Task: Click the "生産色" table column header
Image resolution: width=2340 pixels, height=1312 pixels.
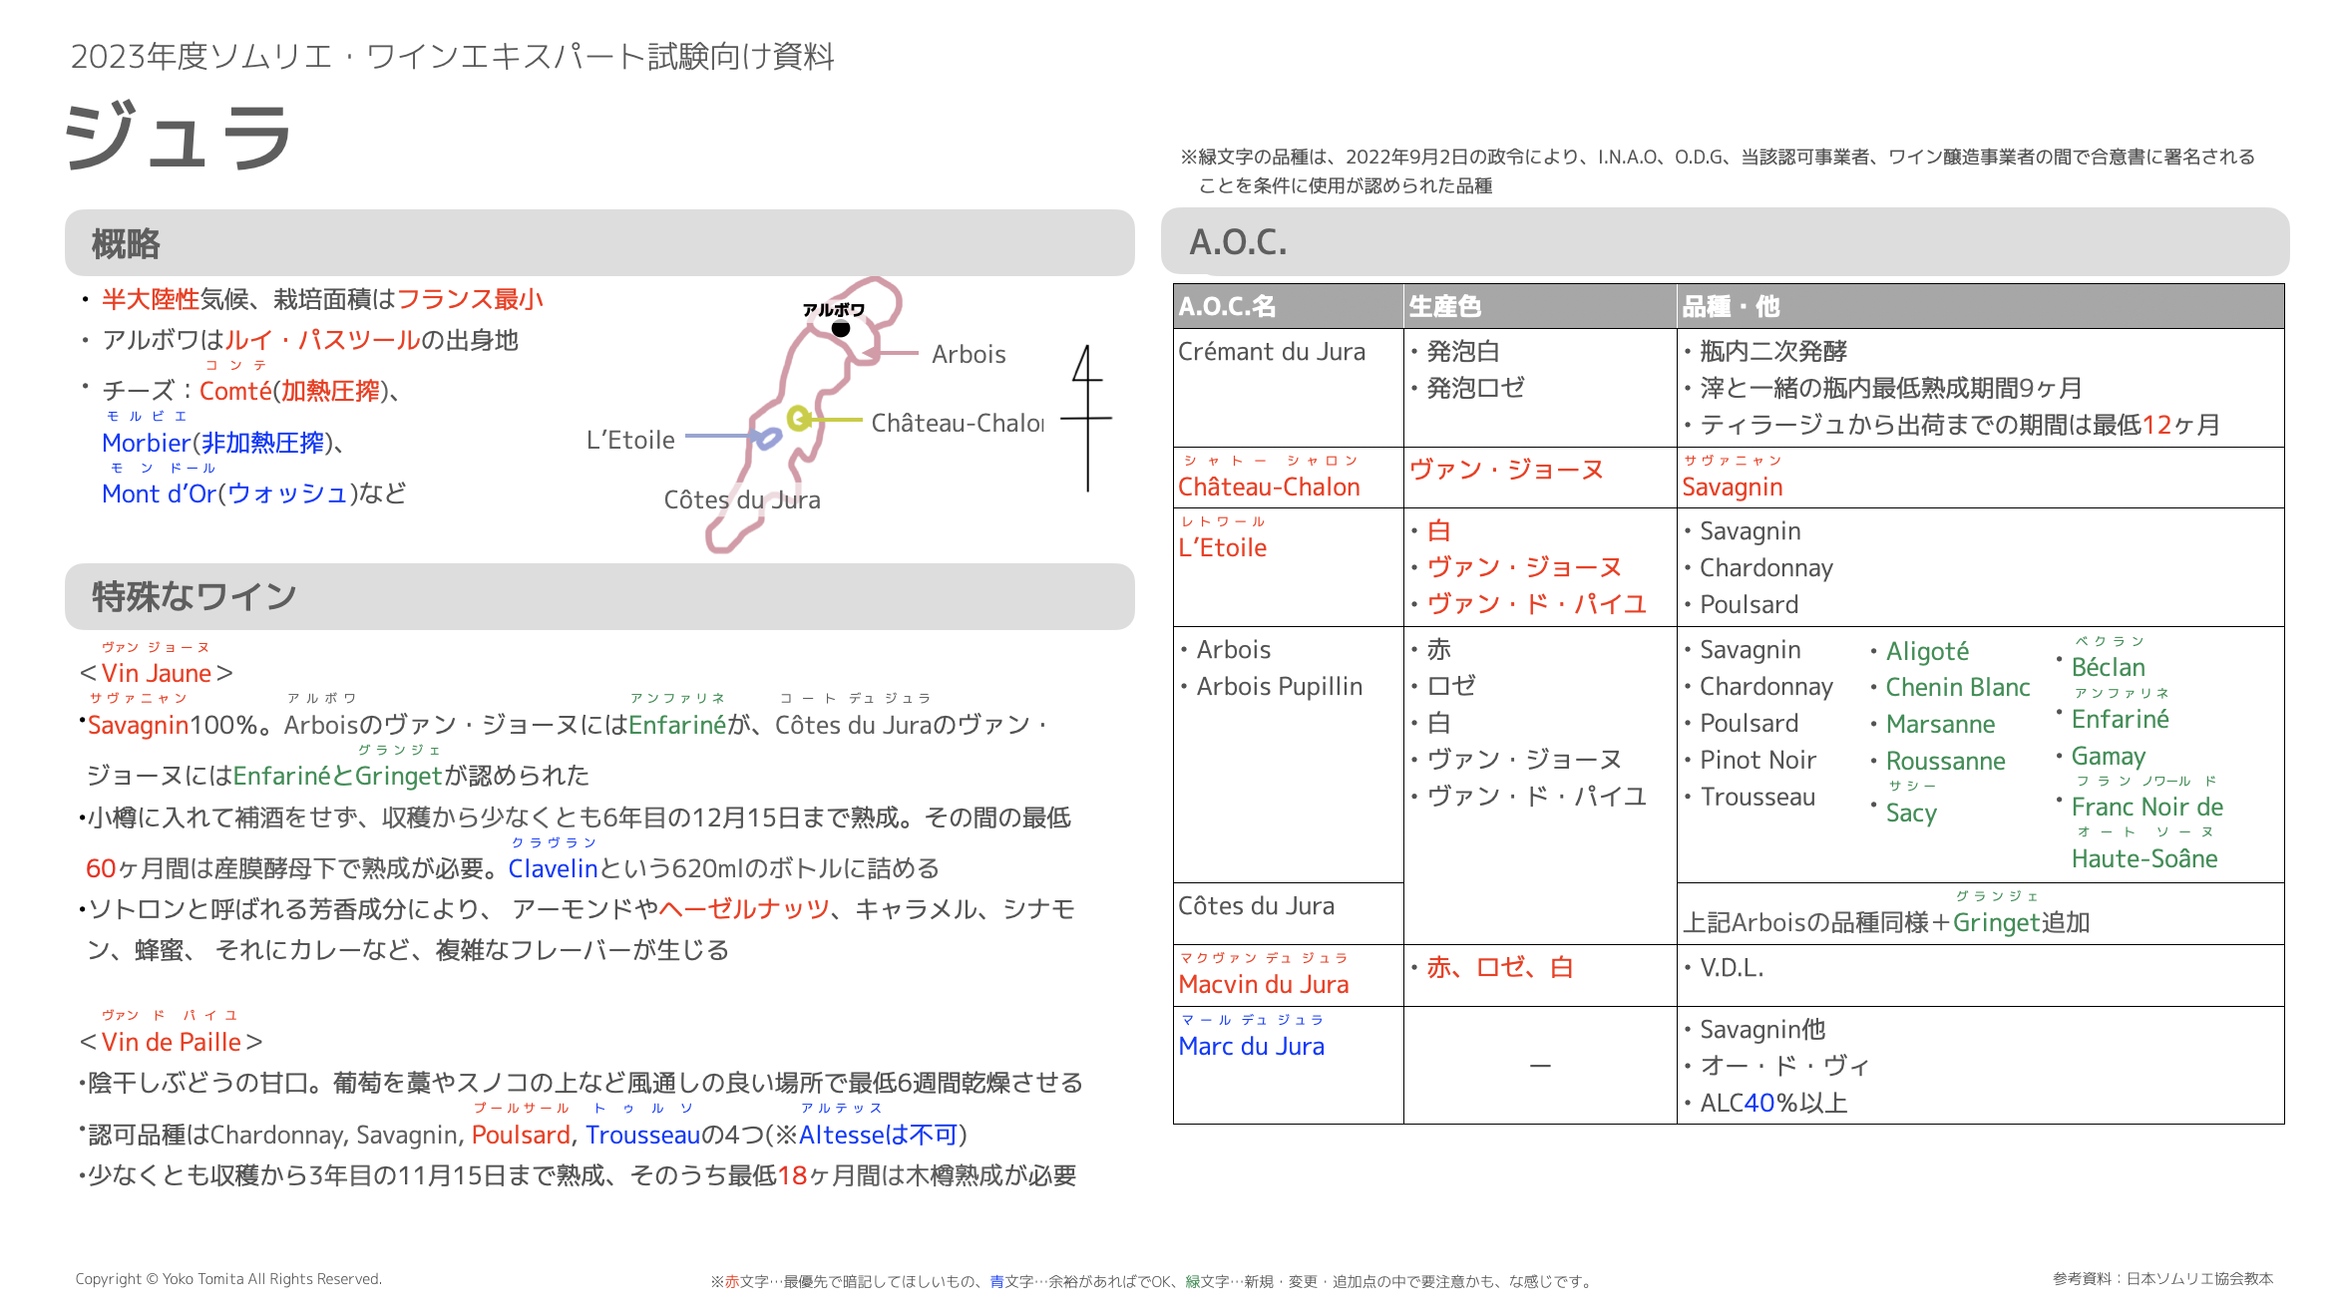Action: [1539, 306]
